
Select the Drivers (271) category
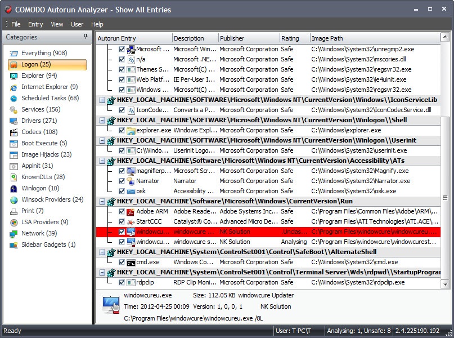pos(39,121)
